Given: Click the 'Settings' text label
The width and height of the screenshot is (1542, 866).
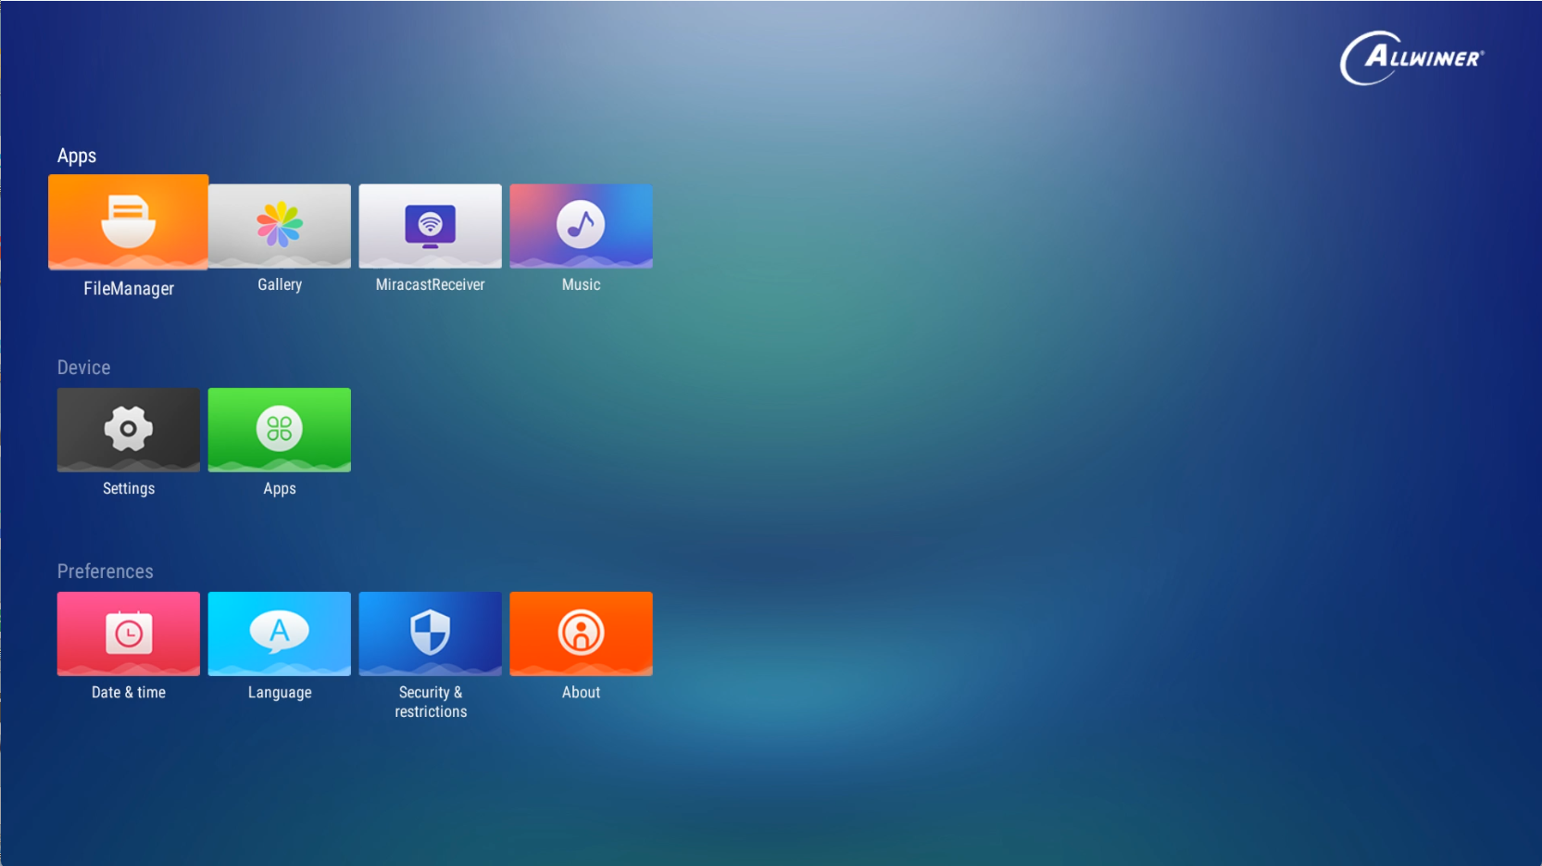Looking at the screenshot, I should coord(129,489).
